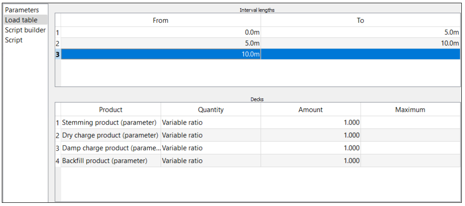
Task: Select interval row 1 From cell 0.0m
Action: (x=161, y=33)
